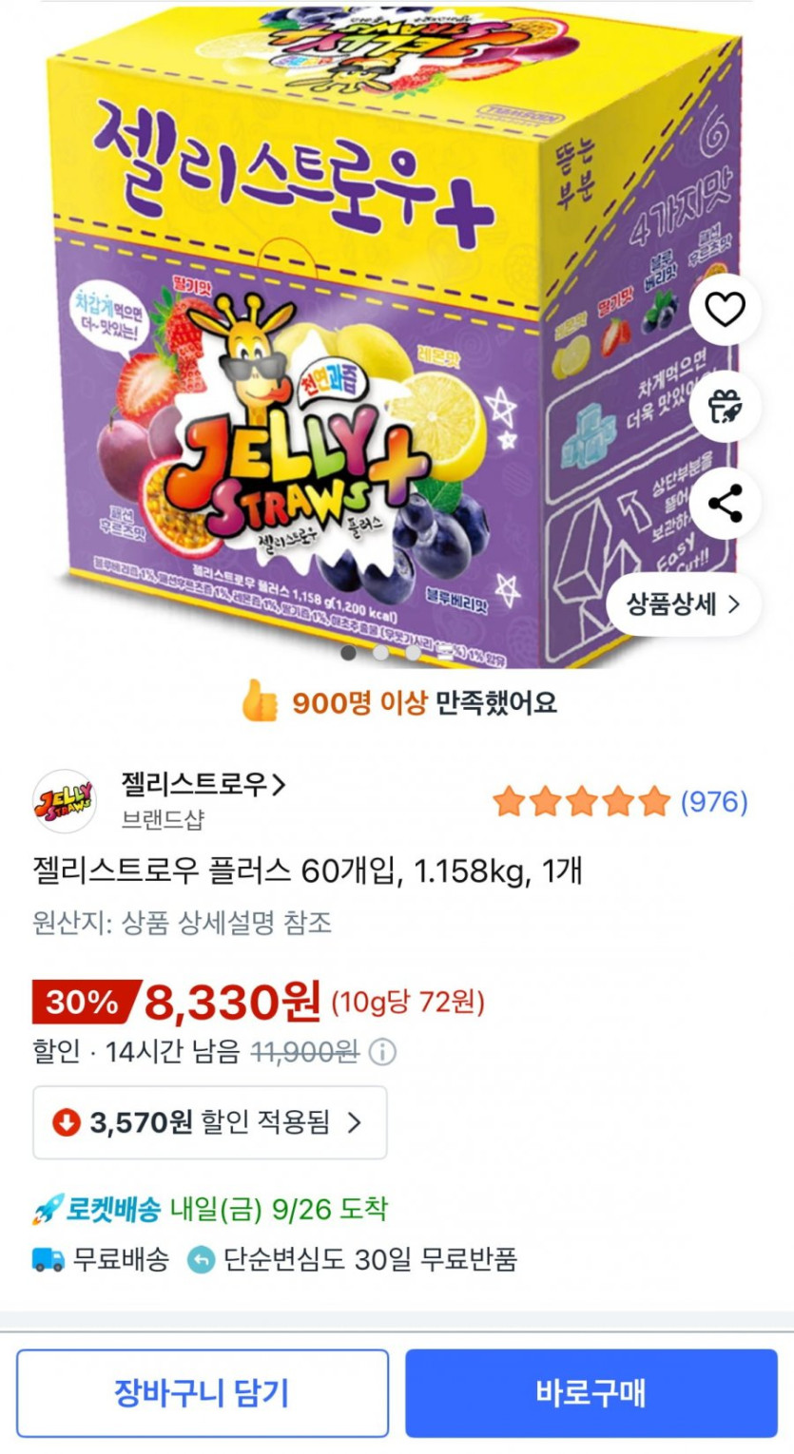This screenshot has height=1454, width=794.
Task: Click the Jelly Straws brand logo
Action: tap(64, 801)
